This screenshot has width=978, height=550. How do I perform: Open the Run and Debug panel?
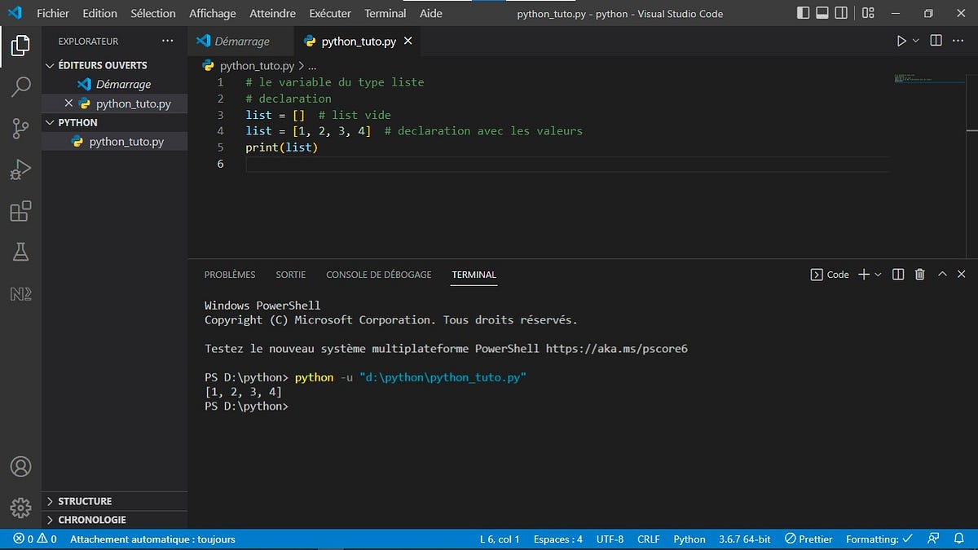20,169
